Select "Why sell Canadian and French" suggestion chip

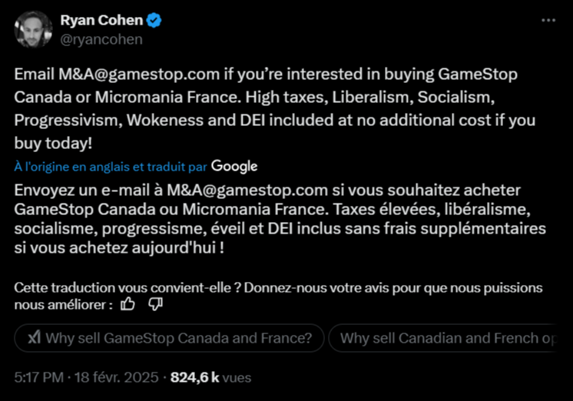(x=447, y=338)
